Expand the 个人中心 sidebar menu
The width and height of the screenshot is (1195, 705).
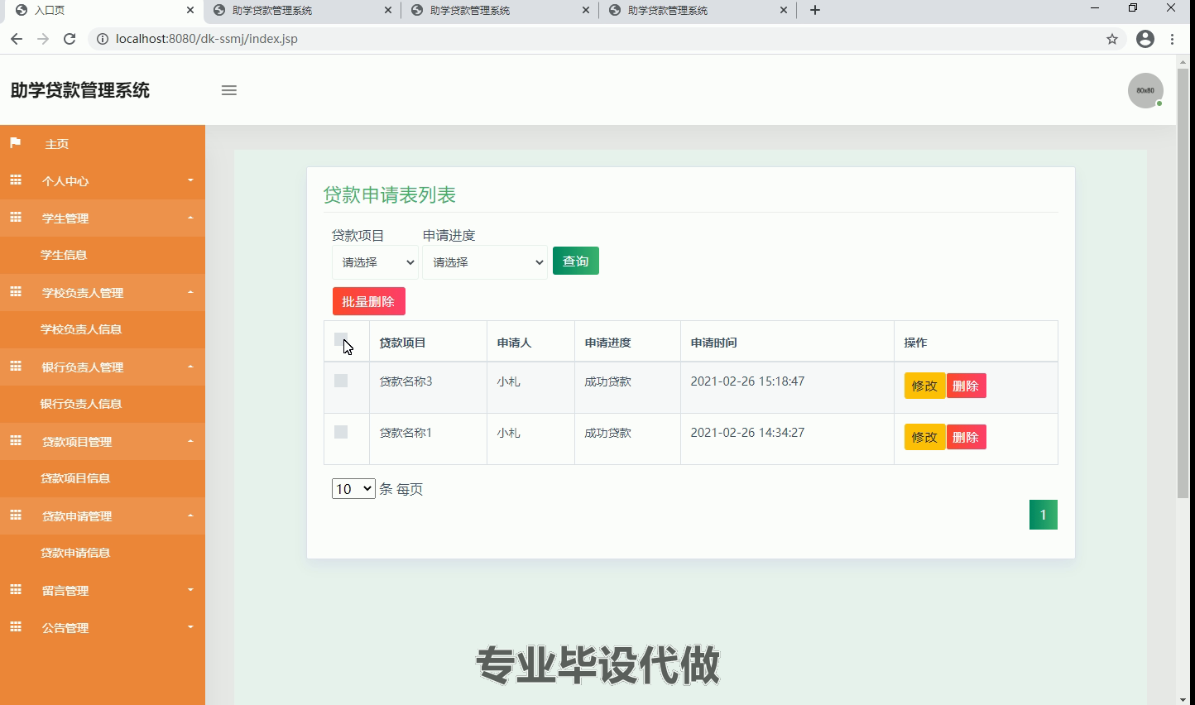(x=103, y=180)
